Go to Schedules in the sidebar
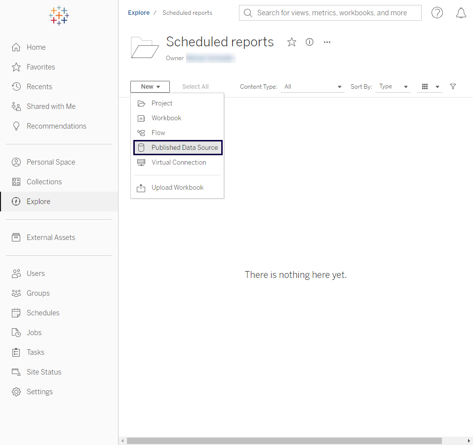 coord(43,313)
